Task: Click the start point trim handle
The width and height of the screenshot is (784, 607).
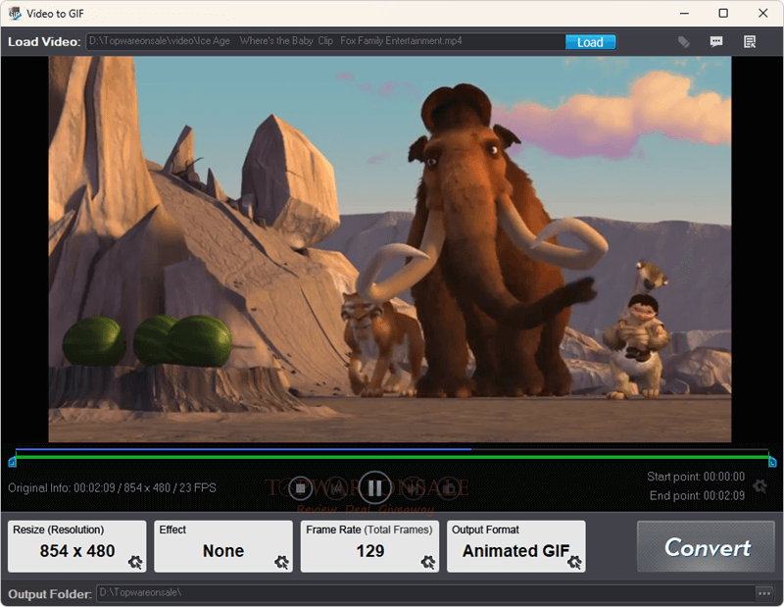Action: [x=12, y=462]
